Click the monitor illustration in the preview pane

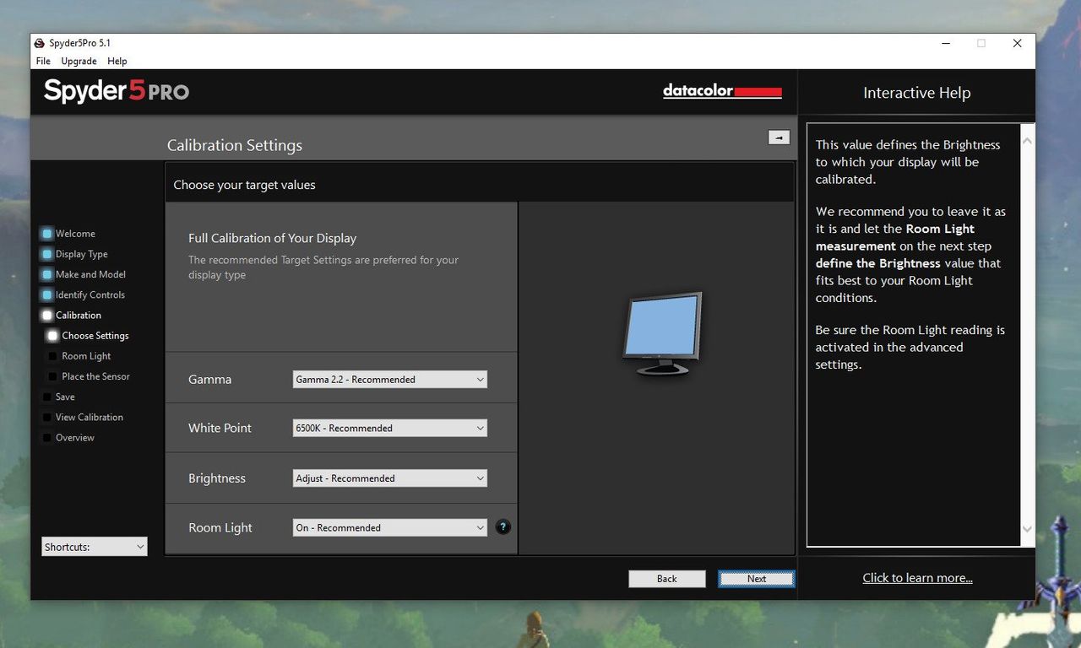tap(663, 334)
